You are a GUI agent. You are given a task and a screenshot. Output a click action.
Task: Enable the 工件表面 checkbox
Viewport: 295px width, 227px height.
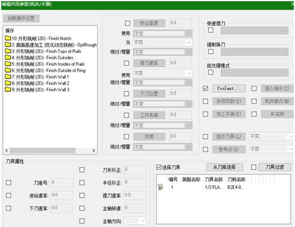(126, 115)
